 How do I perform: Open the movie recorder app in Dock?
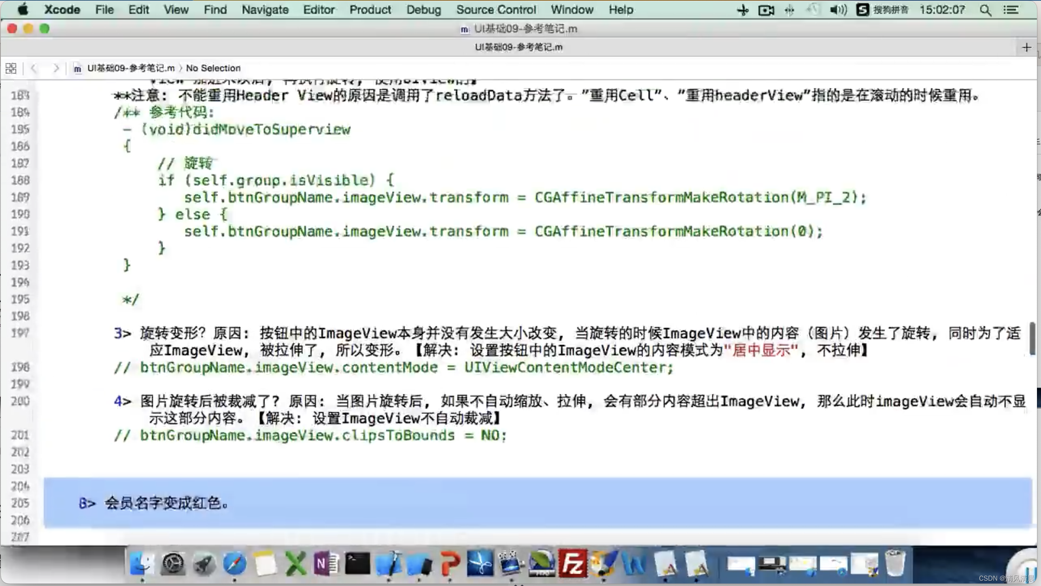coord(511,563)
